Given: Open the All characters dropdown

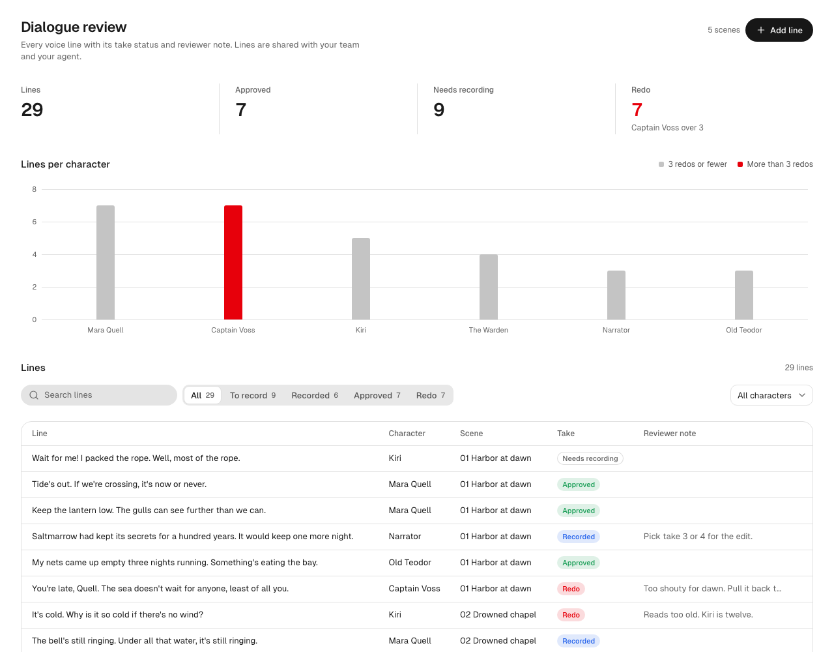Looking at the screenshot, I should click(771, 395).
